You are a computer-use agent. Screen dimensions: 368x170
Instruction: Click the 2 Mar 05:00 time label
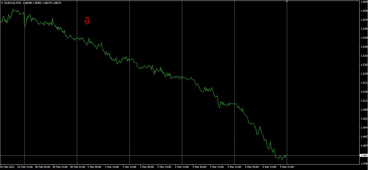[x=147, y=167]
